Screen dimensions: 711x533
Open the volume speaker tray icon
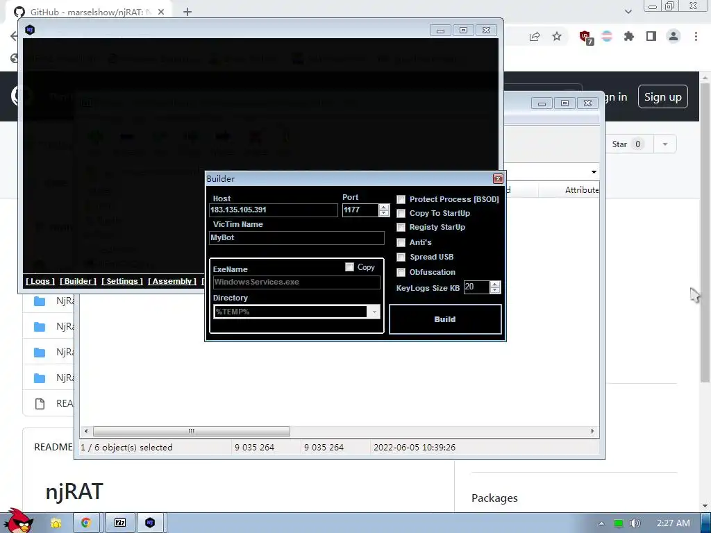635,523
